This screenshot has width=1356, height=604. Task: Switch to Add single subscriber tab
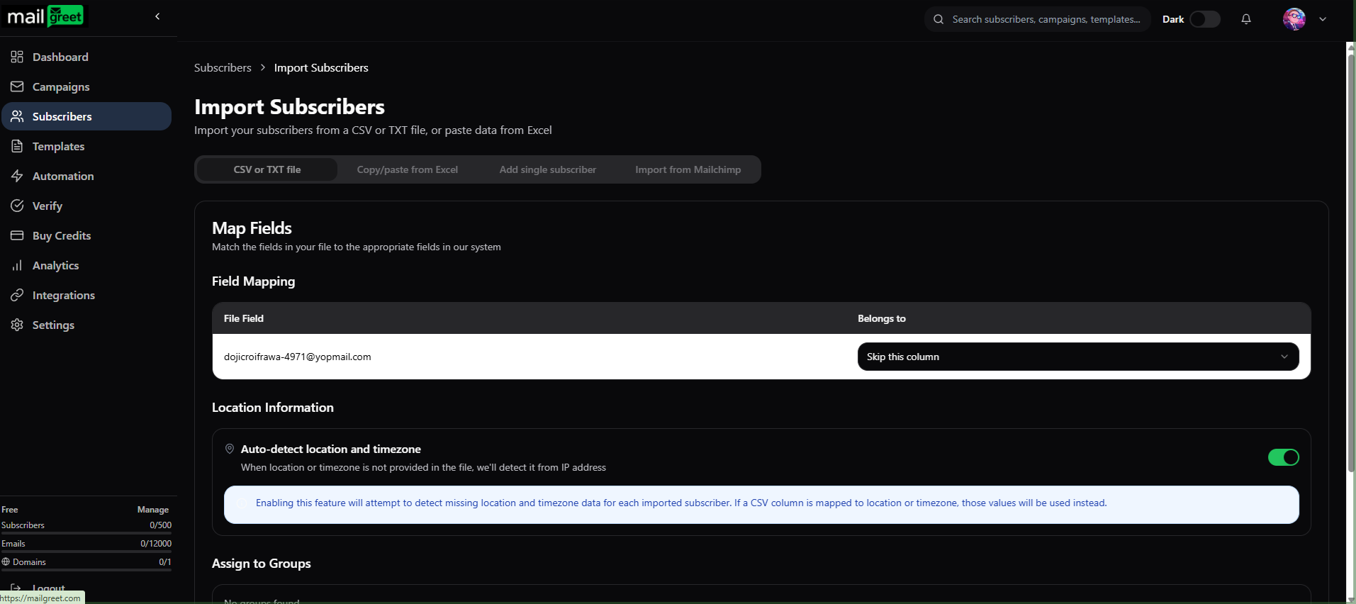tap(548, 169)
